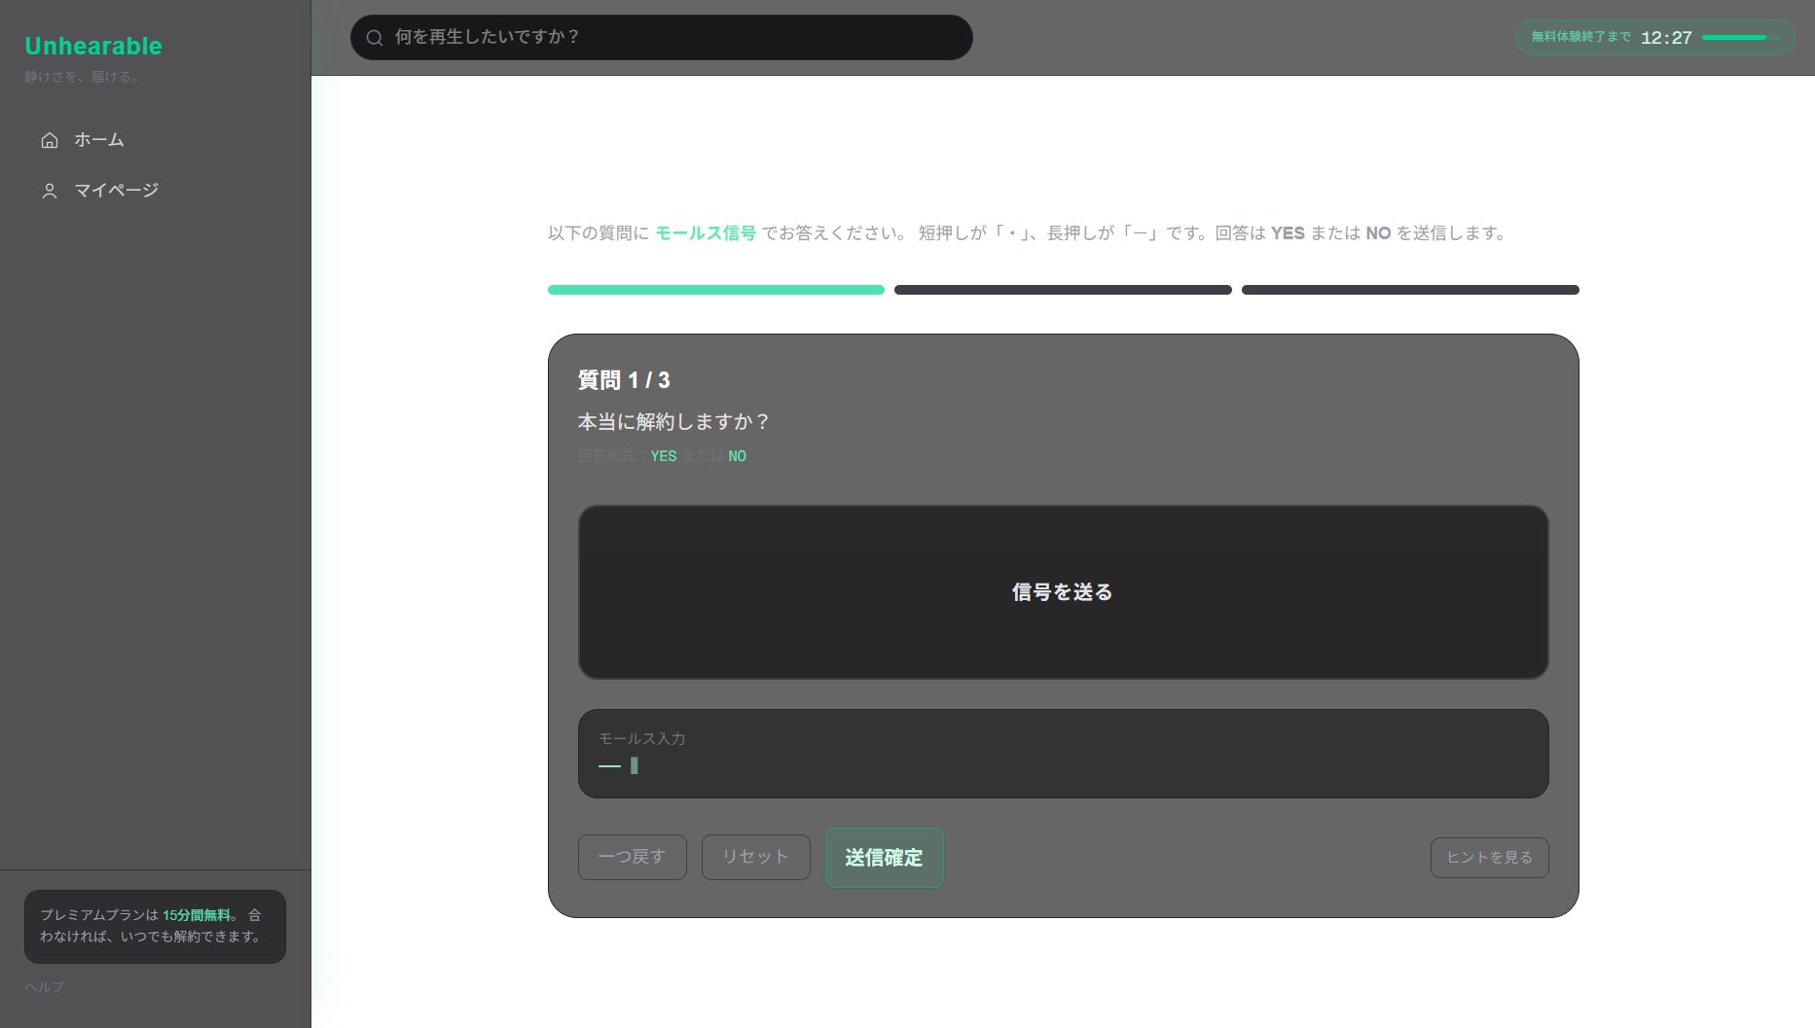Viewport: 1815px width, 1028px height.
Task: Reset morse input with リセット
Action: 755,857
